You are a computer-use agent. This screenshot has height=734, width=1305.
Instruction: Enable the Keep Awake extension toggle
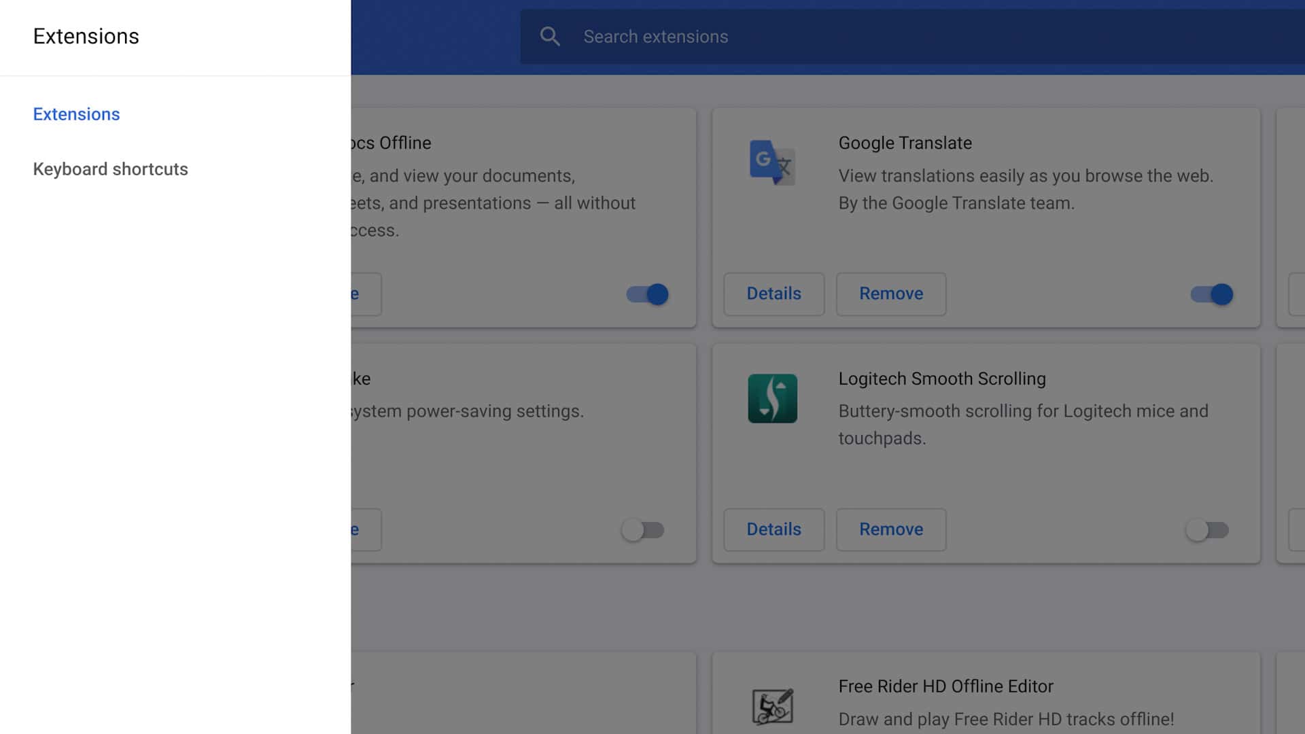point(643,530)
